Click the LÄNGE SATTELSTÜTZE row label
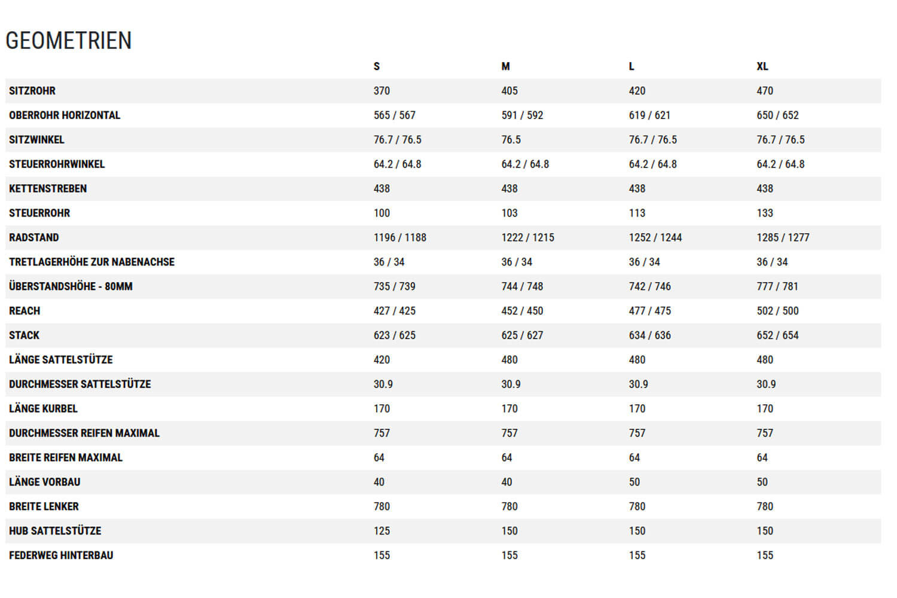This screenshot has width=897, height=598. (61, 360)
